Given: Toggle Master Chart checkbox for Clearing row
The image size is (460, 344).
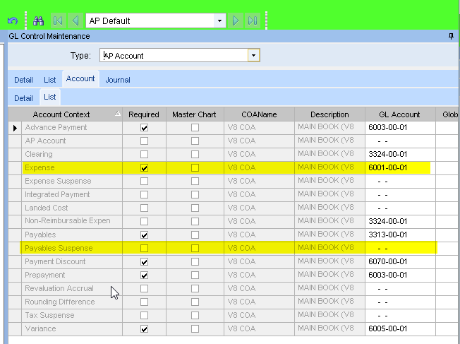Looking at the screenshot, I should 195,154.
